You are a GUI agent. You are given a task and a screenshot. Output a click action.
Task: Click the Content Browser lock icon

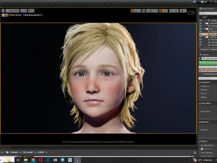tap(195, 153)
